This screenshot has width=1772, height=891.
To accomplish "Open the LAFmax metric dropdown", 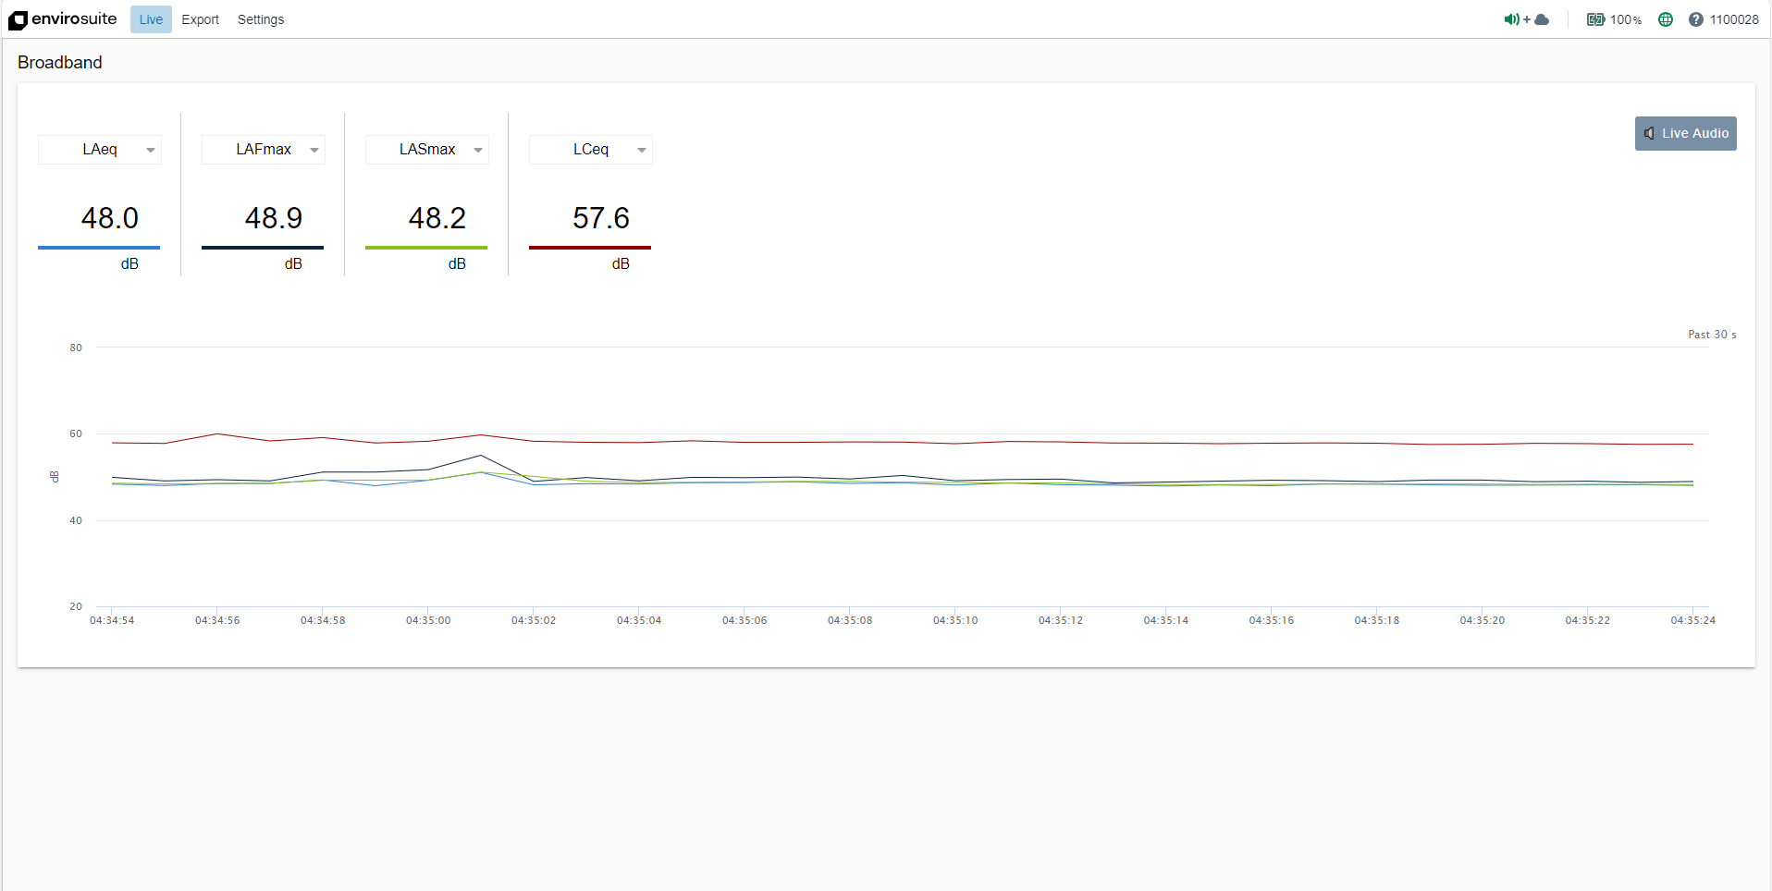I will click(314, 150).
